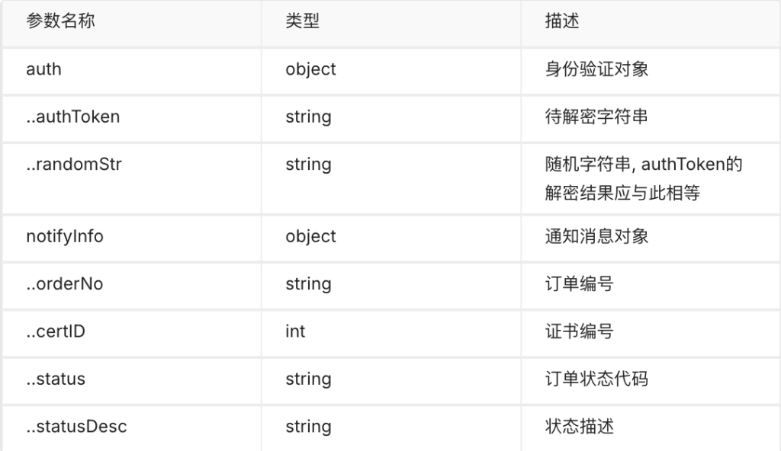Click the 描述 column header
This screenshot has width=781, height=451.
[x=562, y=21]
